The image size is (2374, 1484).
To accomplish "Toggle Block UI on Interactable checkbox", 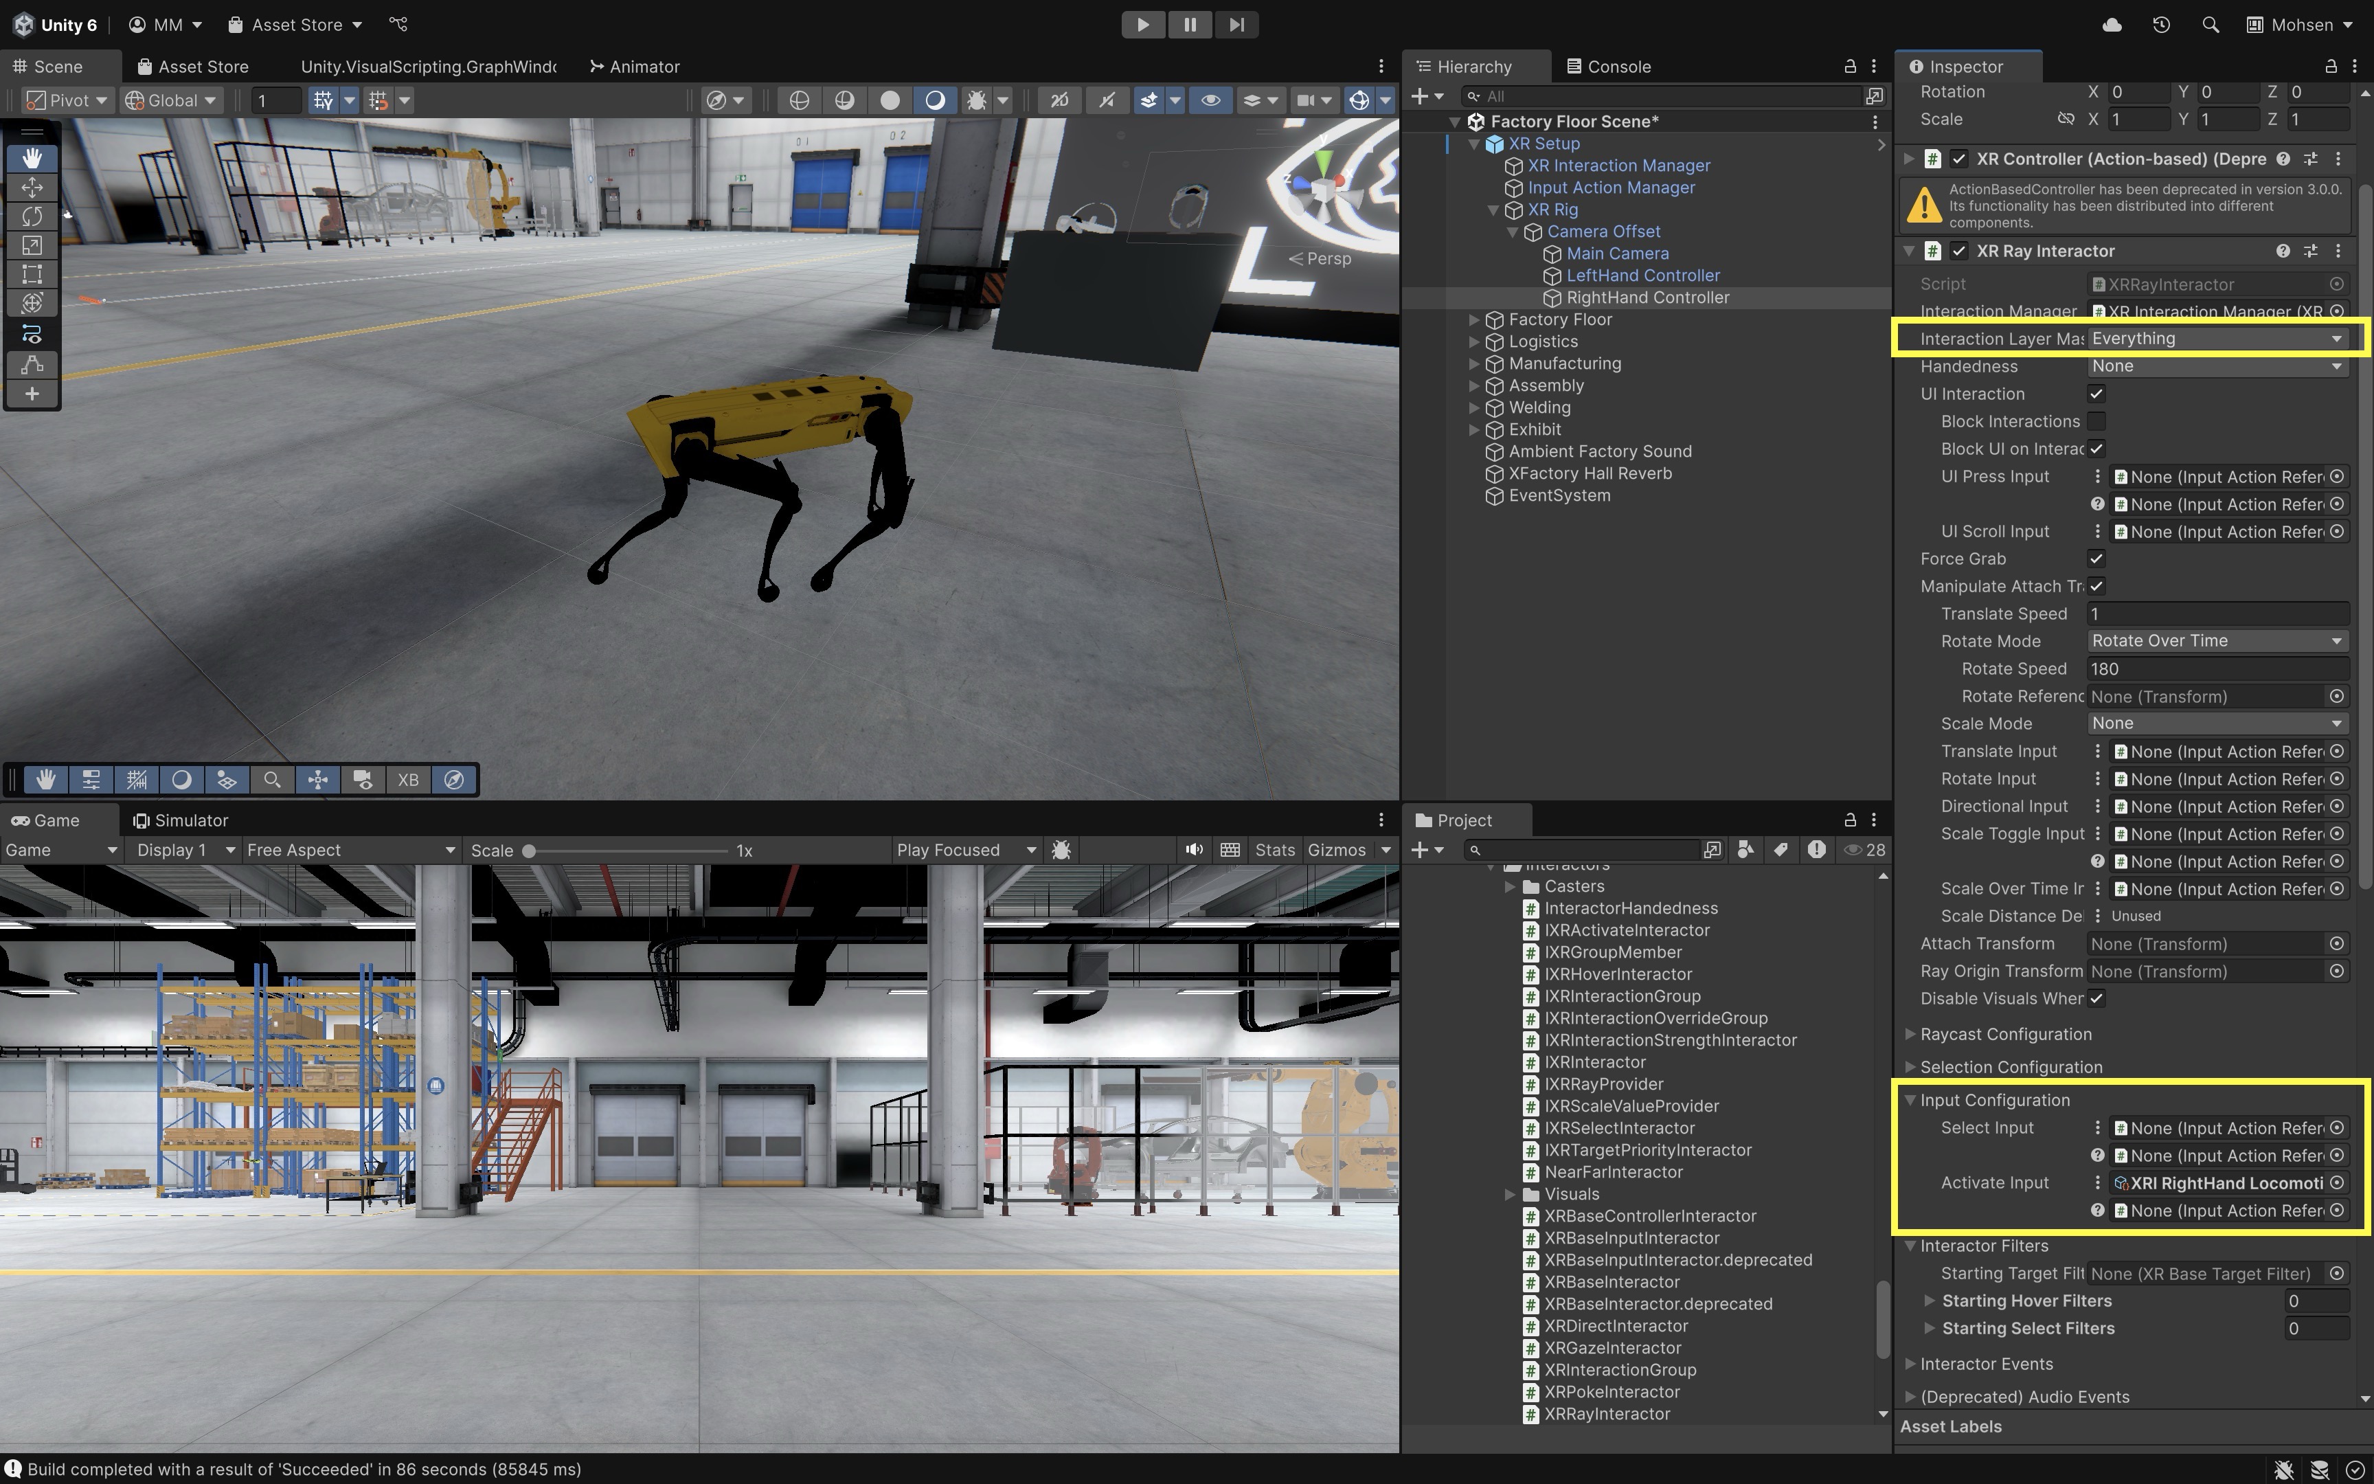I will (2096, 449).
